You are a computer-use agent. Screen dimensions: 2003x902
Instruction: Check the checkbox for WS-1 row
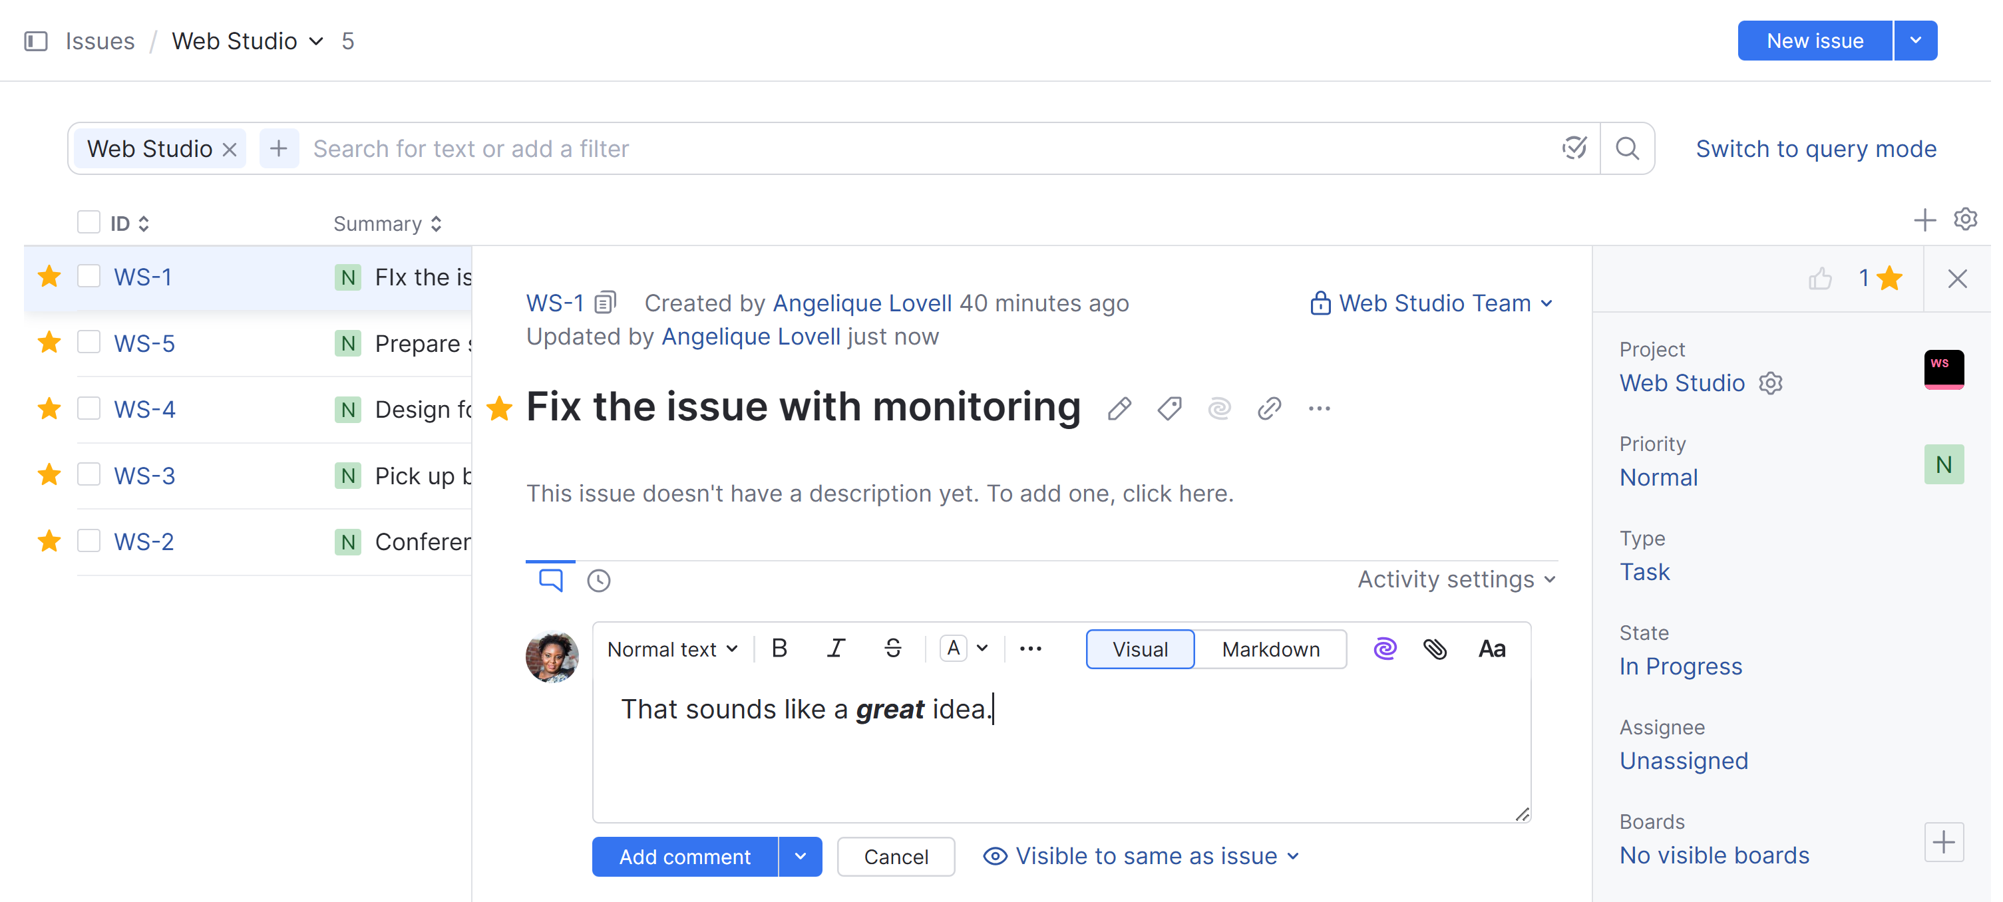click(89, 276)
